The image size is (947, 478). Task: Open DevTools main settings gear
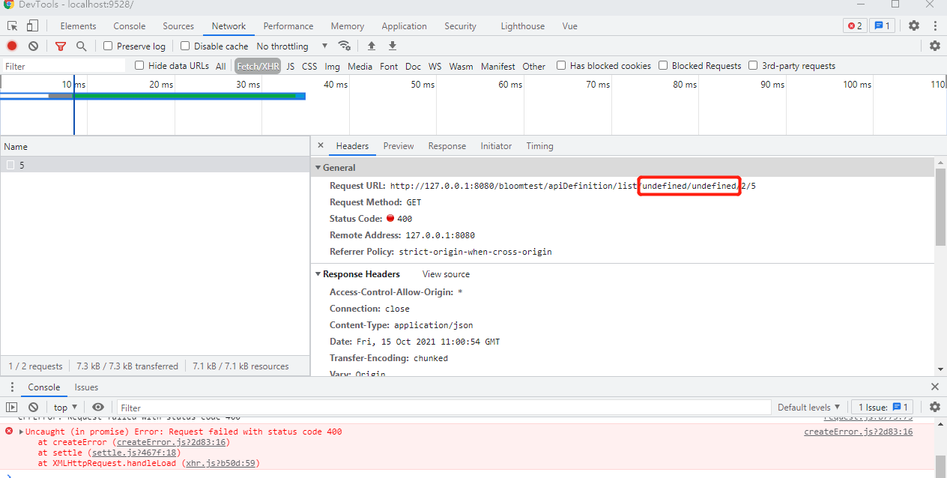(x=914, y=25)
